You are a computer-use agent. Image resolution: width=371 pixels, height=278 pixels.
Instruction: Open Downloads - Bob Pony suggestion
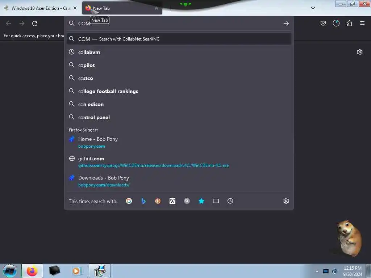coord(179,181)
